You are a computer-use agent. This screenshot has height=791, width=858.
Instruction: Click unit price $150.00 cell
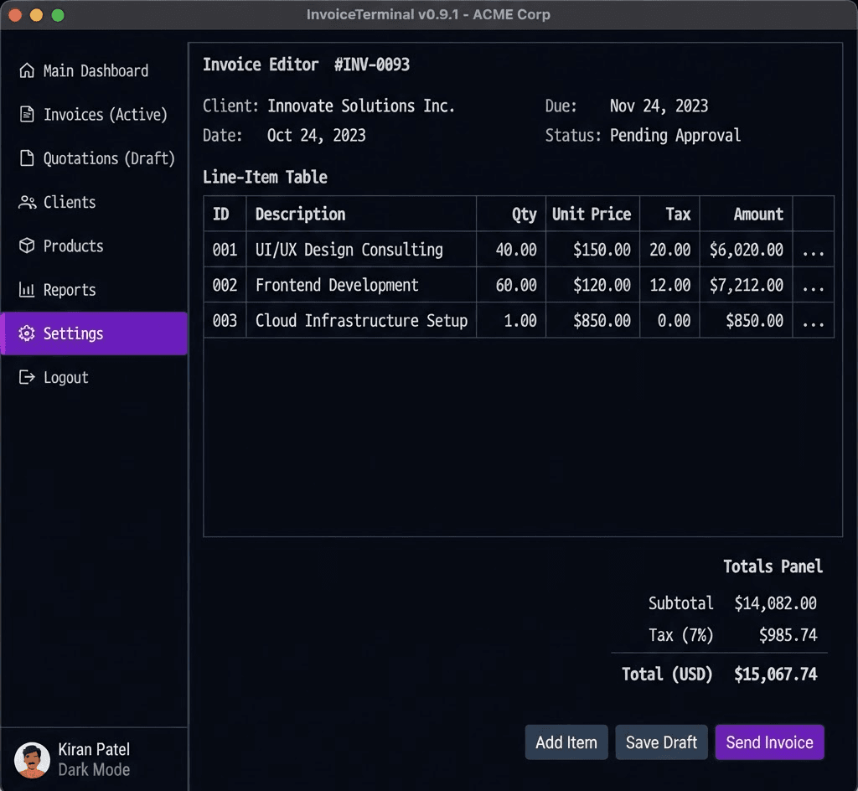click(x=592, y=250)
